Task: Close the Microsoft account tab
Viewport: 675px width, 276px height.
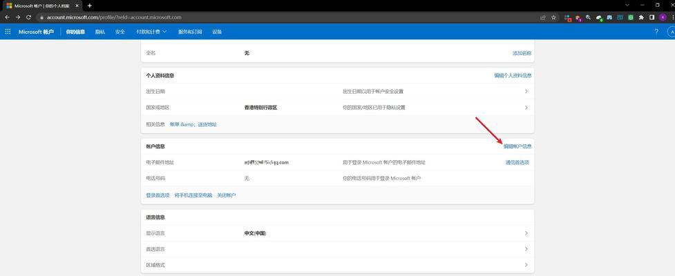Action: (x=78, y=6)
